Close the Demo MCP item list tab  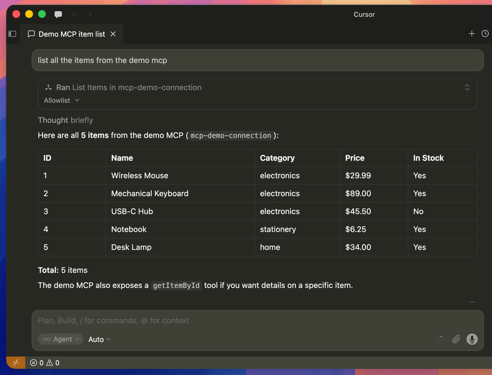[x=113, y=34]
